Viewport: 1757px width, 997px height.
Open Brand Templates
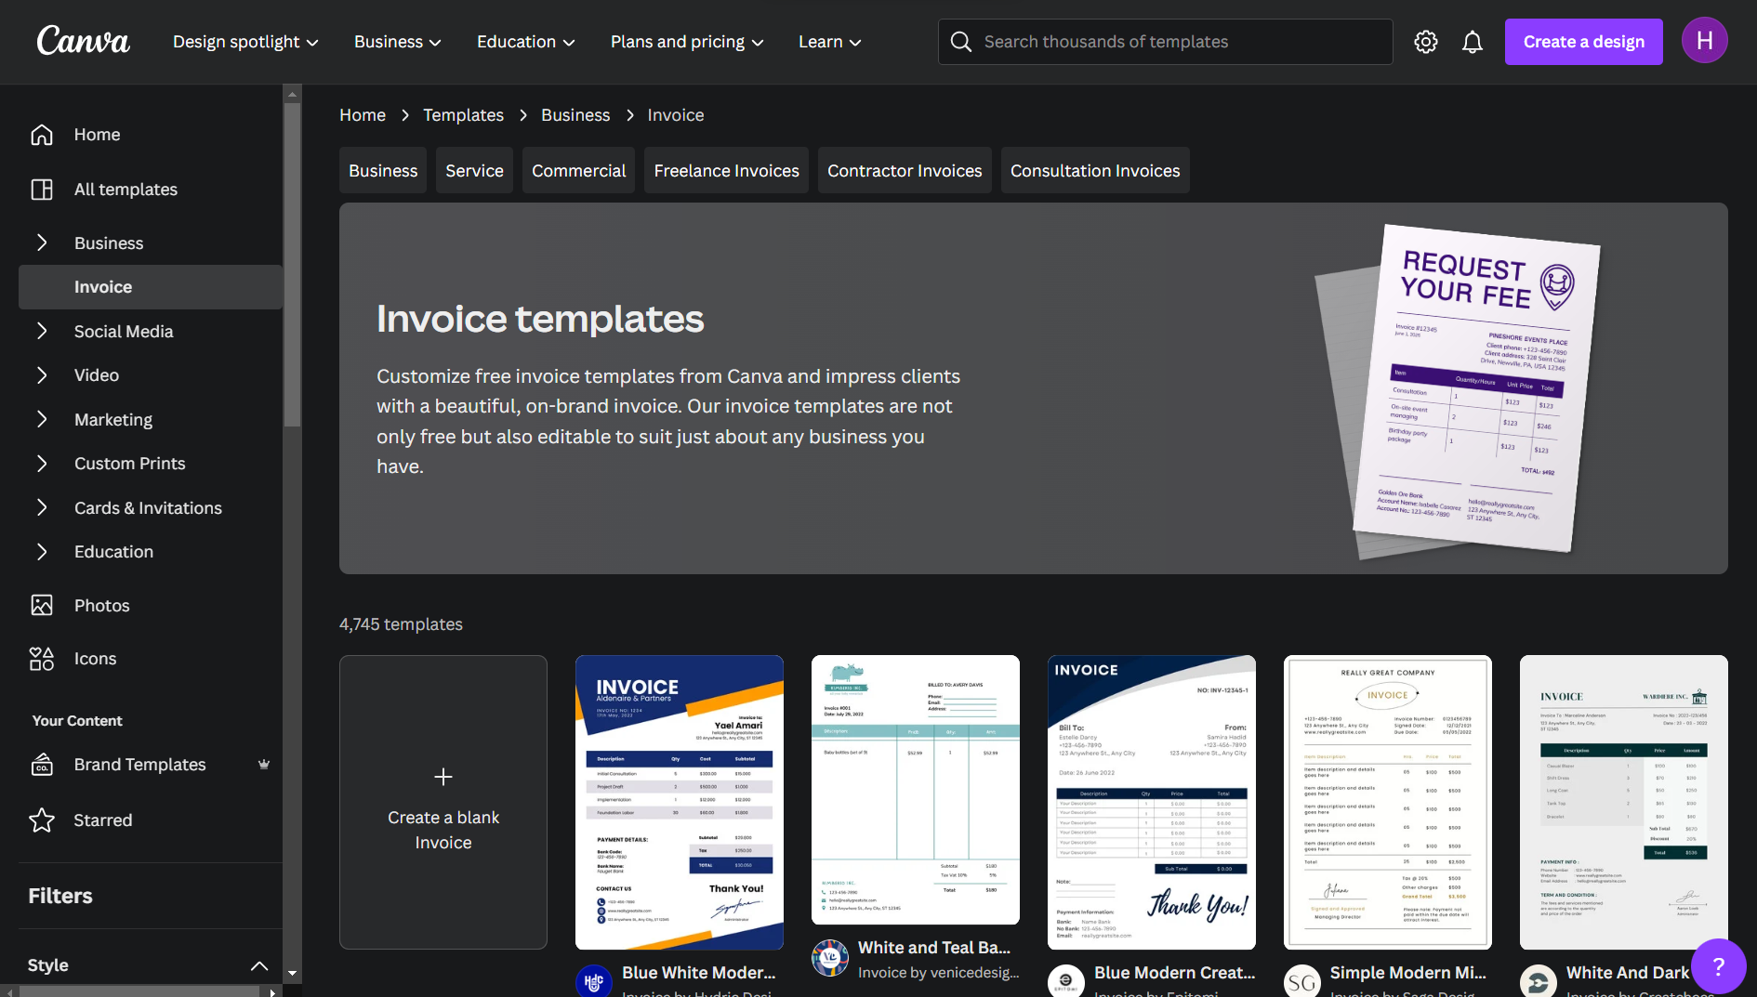[x=139, y=765]
